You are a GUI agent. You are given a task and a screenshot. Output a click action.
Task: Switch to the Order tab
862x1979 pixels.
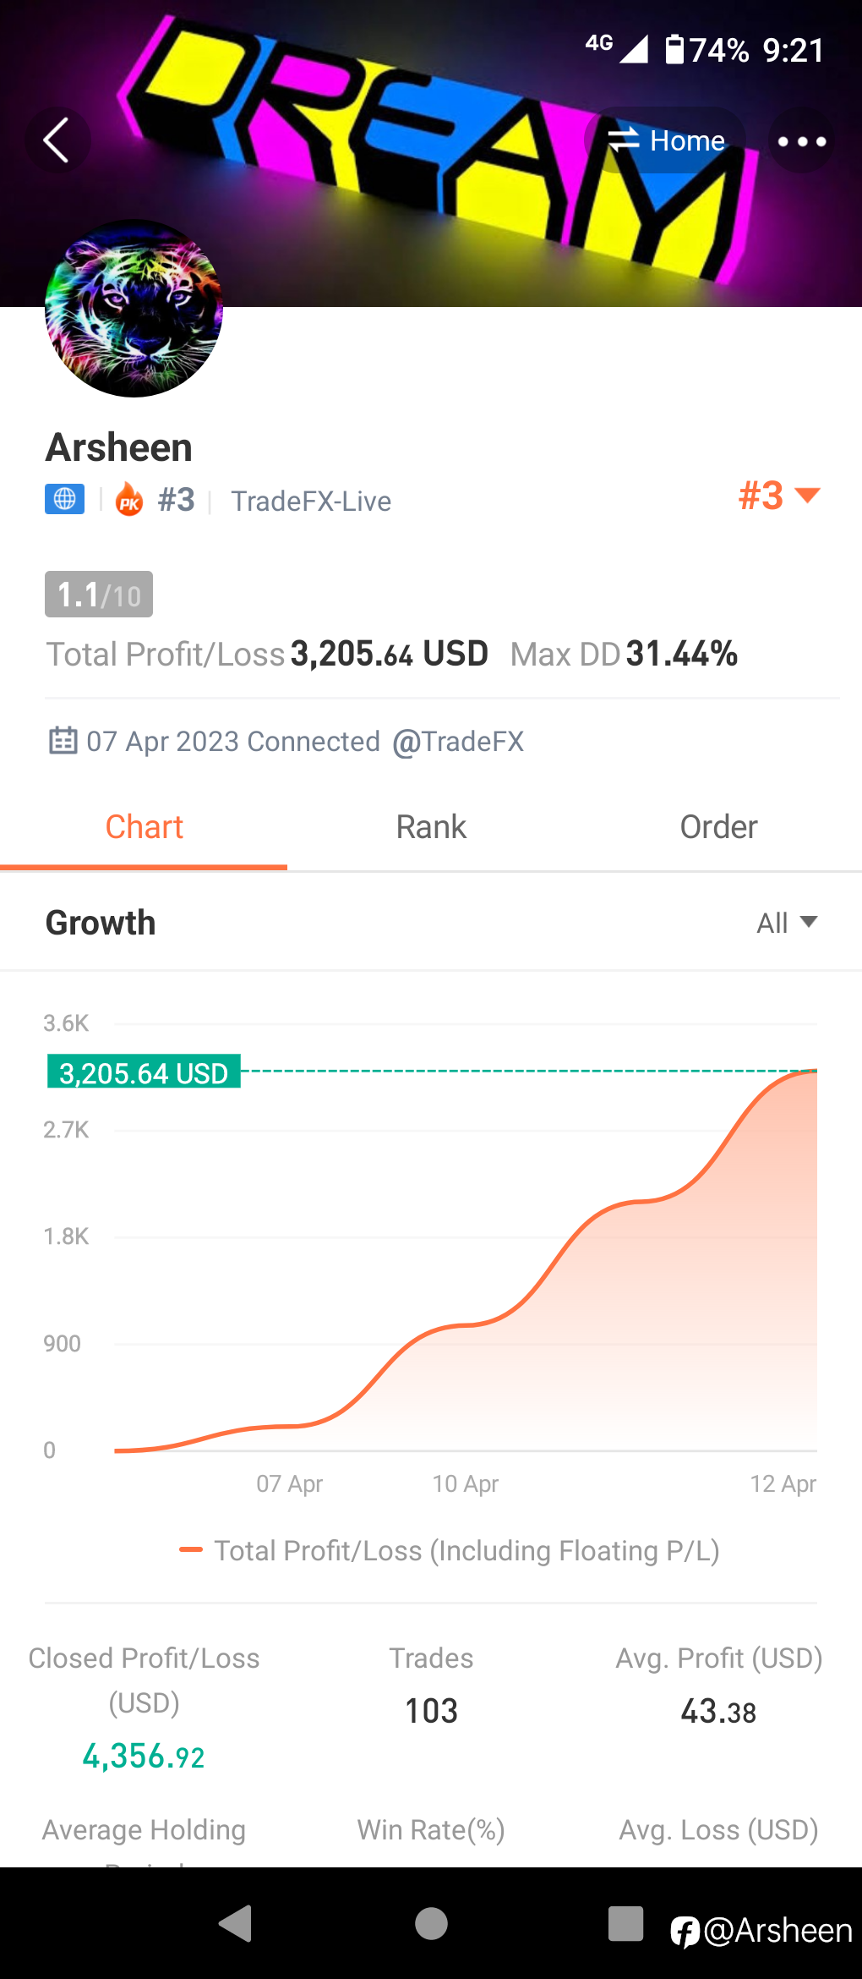coord(718,827)
